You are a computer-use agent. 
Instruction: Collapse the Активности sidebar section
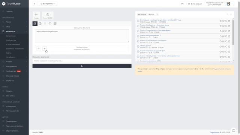pos(14,31)
